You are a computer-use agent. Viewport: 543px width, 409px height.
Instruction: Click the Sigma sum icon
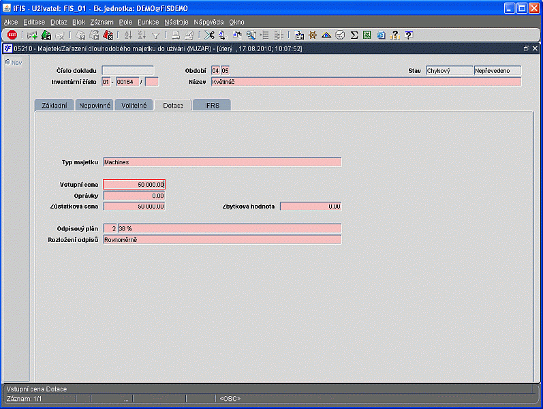point(354,35)
